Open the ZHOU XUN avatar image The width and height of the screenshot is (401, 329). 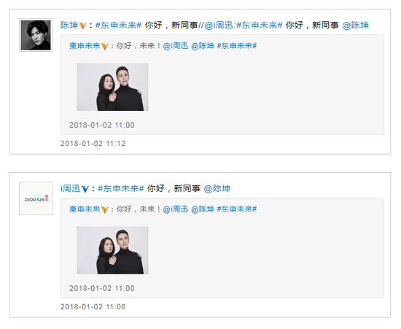coord(36,198)
